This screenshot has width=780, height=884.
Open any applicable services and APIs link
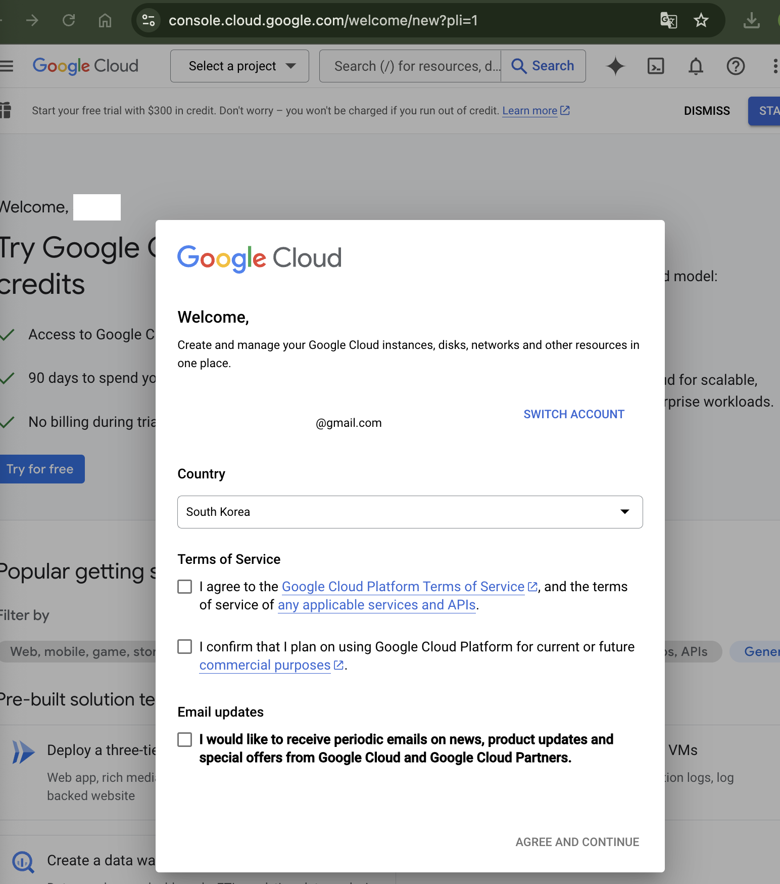(377, 605)
